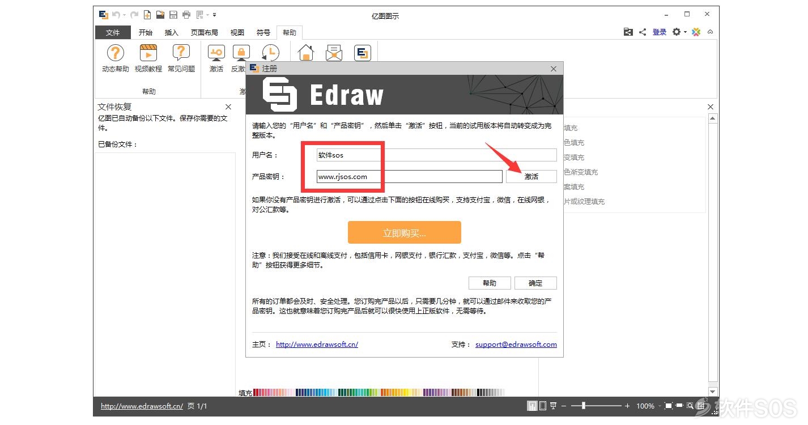Switch to normal view in status bar

tap(532, 406)
